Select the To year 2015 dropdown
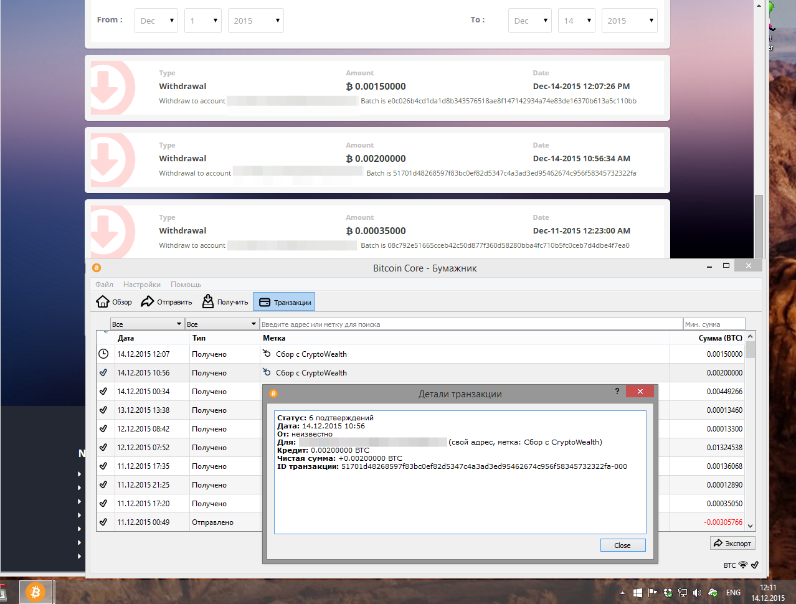The image size is (796, 604). 629,21
